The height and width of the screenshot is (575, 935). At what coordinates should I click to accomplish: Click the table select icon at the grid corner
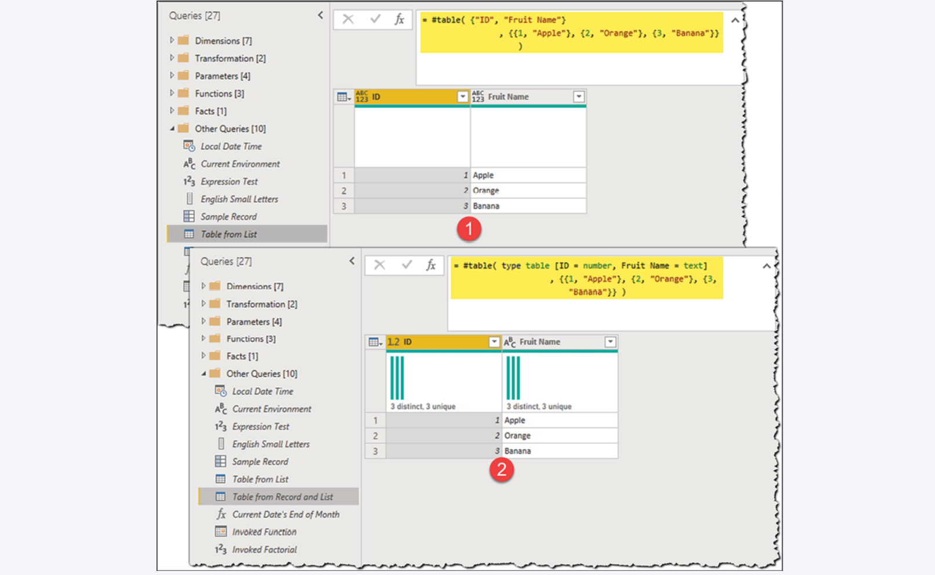click(x=342, y=96)
